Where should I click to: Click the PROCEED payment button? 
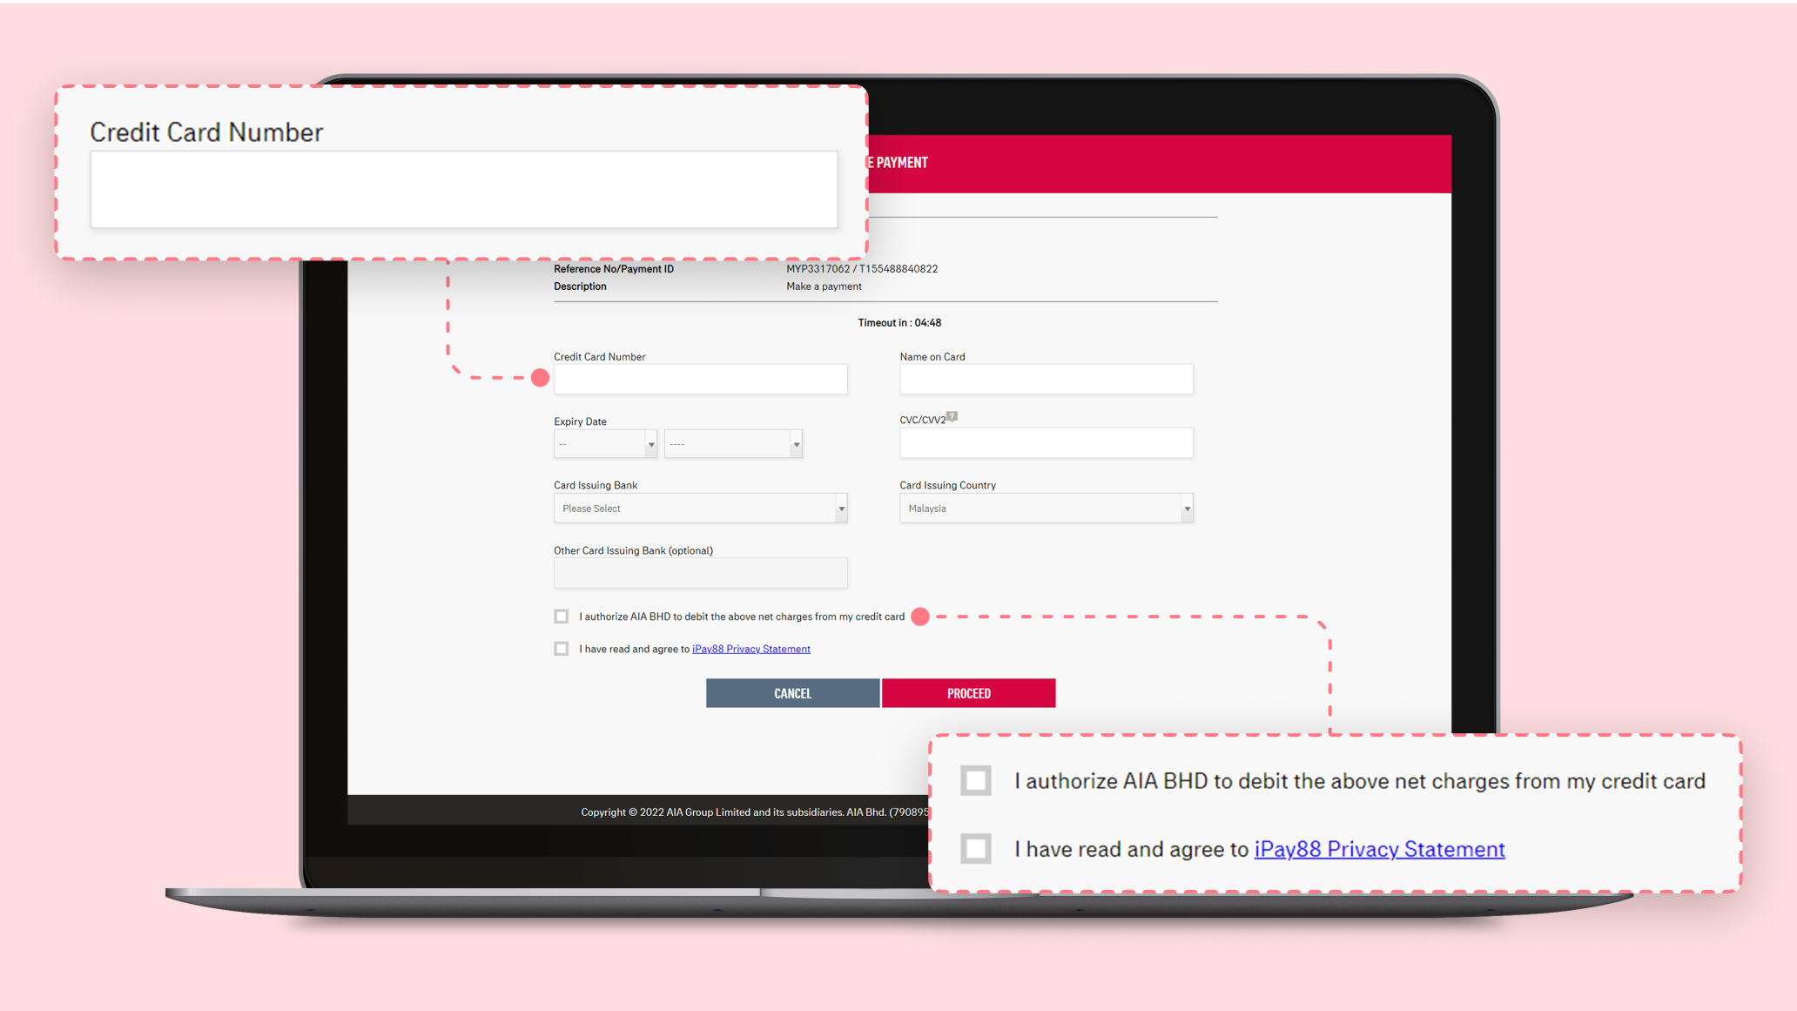point(969,692)
